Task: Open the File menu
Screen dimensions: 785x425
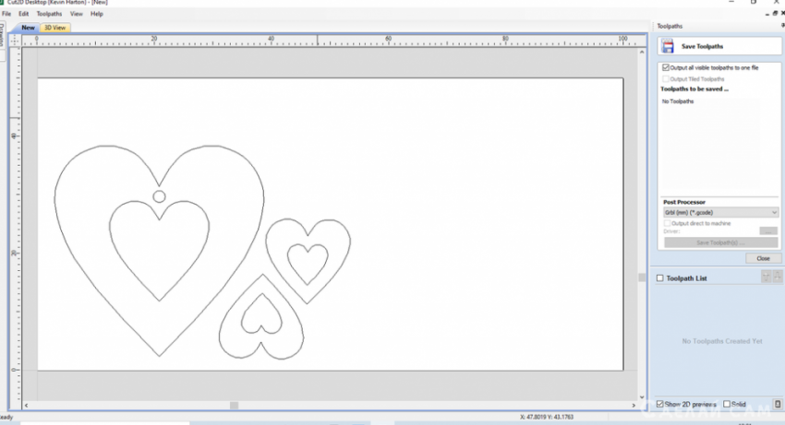Action: [x=6, y=14]
